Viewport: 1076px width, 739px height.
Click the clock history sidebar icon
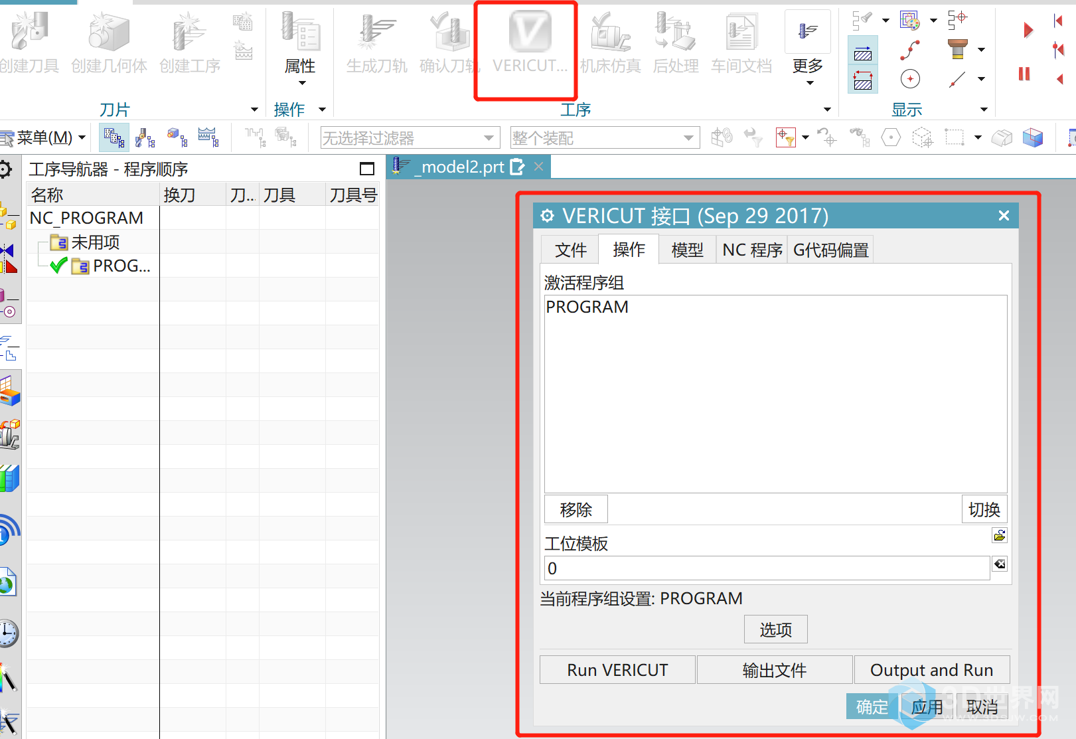(x=7, y=633)
